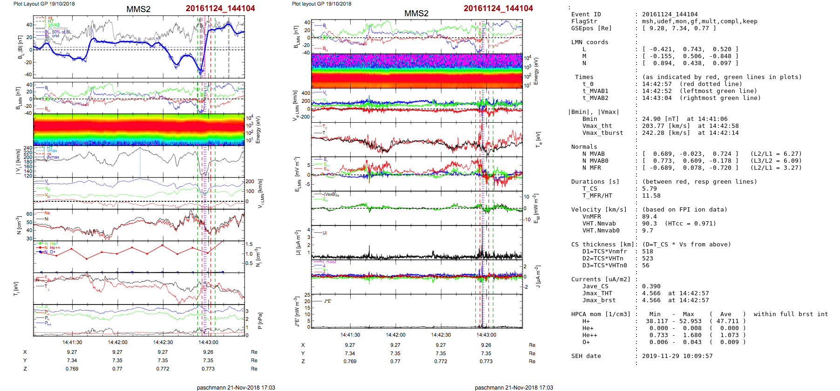Click the red event ID title above the right plot
The height and width of the screenshot is (391, 840).
498,8
